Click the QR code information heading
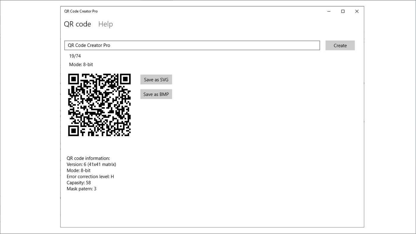This screenshot has width=416, height=234. 88,158
